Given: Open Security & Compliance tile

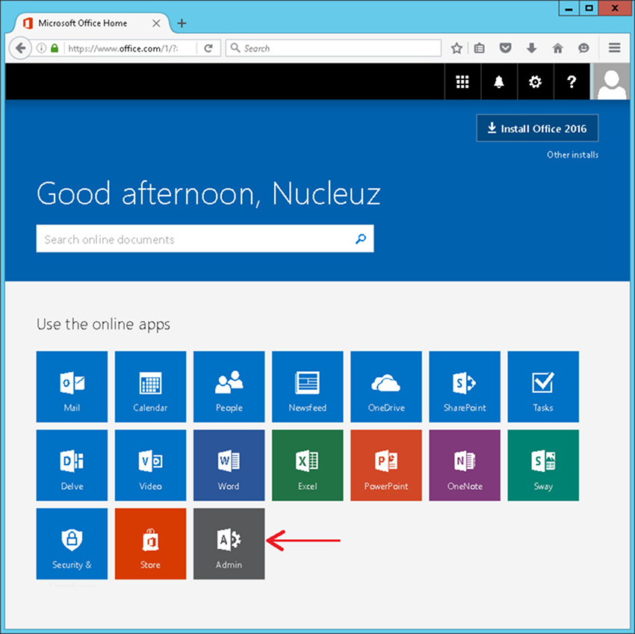Looking at the screenshot, I should point(72,544).
